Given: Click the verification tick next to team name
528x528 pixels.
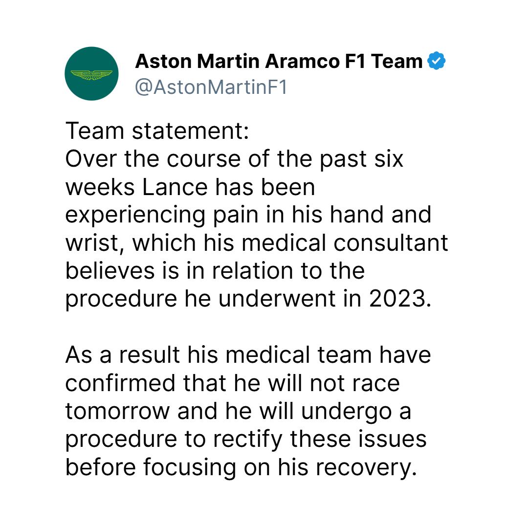Looking at the screenshot, I should (437, 61).
